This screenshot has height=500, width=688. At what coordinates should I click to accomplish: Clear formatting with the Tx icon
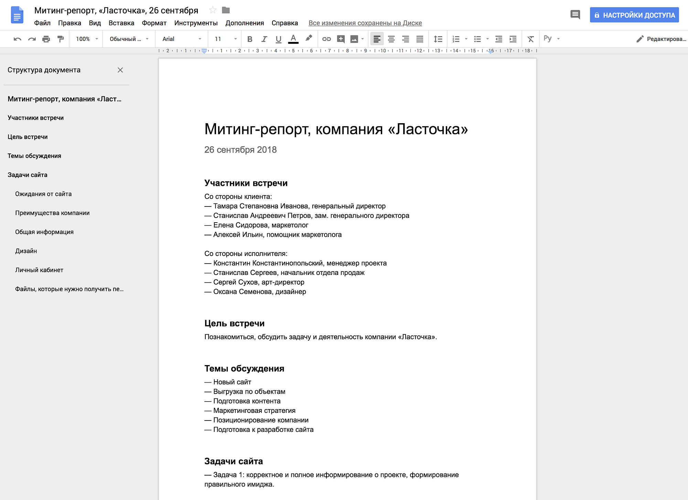pos(531,39)
